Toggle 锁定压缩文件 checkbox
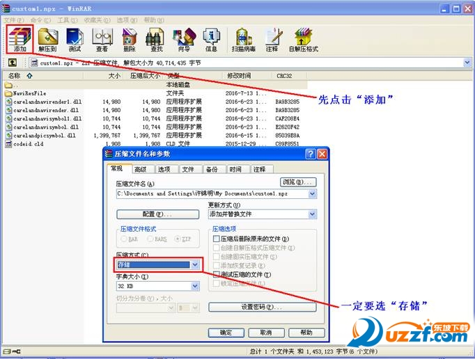 pyautogui.click(x=216, y=284)
